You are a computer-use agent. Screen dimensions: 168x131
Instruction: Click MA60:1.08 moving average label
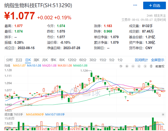point(80,65)
